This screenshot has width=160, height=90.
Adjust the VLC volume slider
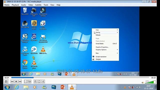click(150, 82)
